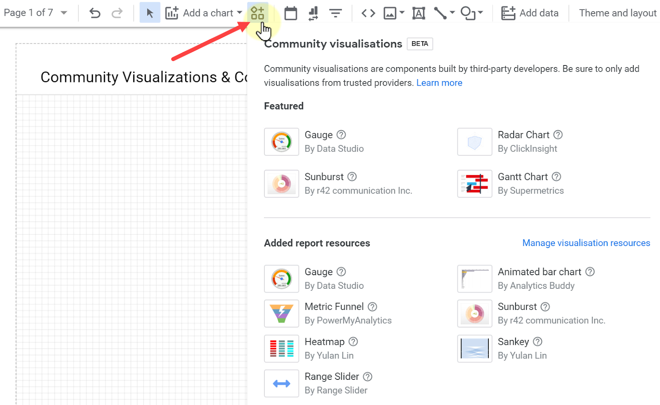Image resolution: width=660 pixels, height=405 pixels.
Task: Select the Sankey thumbnail
Action: 474,349
